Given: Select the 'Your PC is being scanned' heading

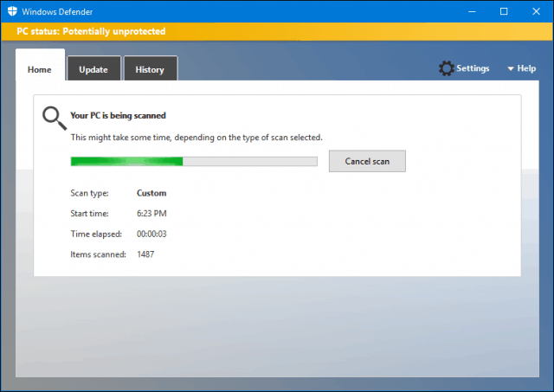Looking at the screenshot, I should [x=118, y=115].
